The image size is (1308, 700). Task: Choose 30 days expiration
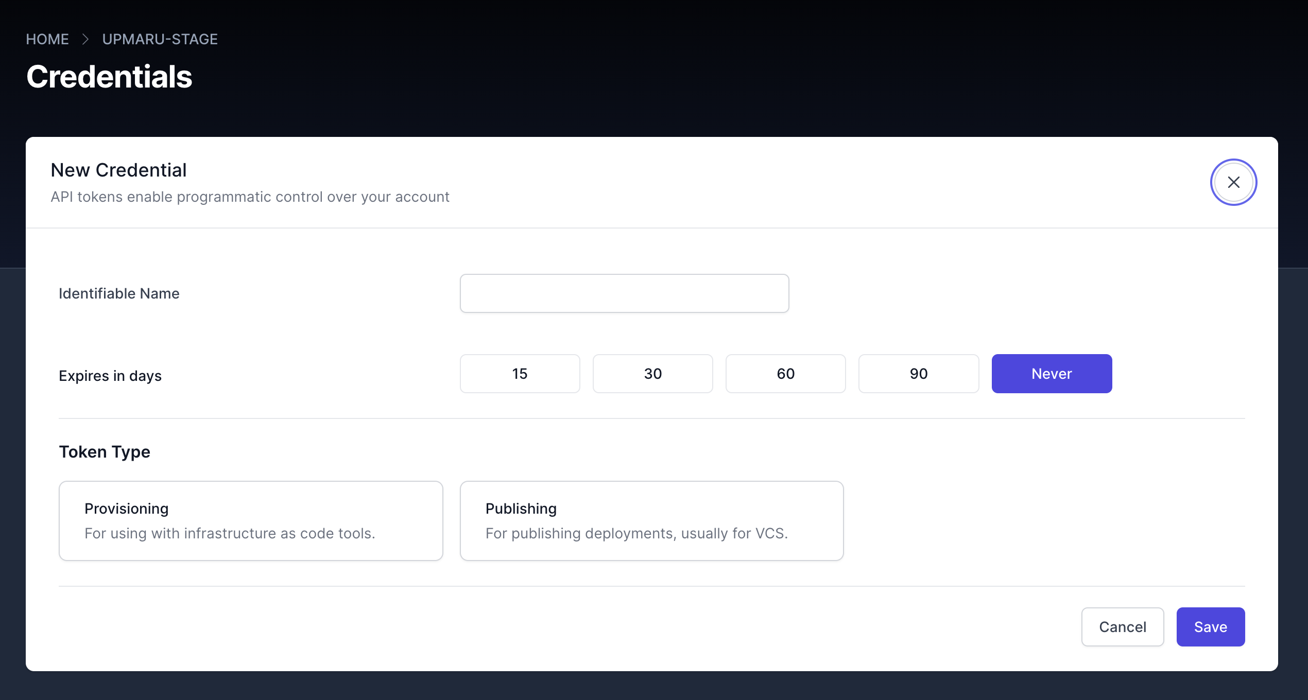(x=652, y=374)
